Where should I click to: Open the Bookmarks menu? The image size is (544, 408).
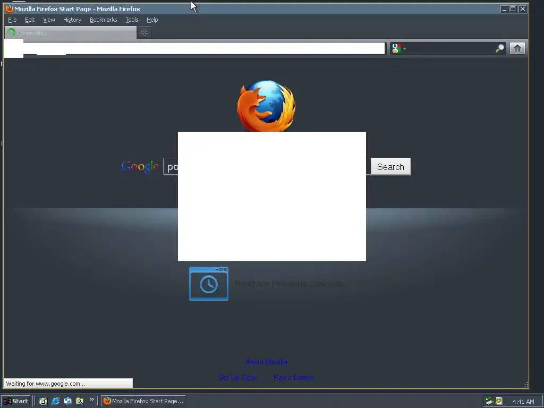click(x=104, y=20)
